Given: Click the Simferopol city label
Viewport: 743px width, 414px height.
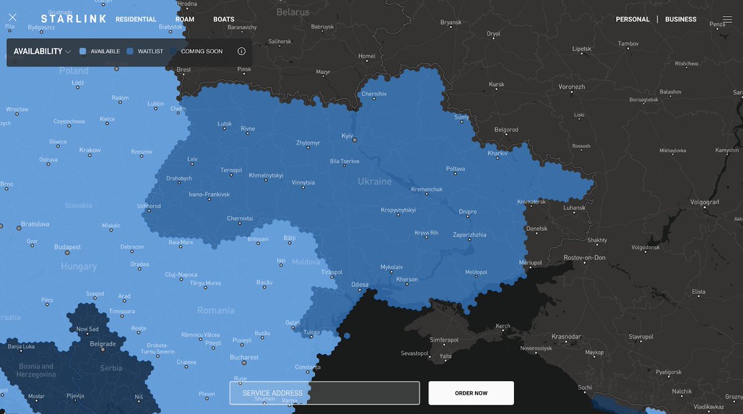Looking at the screenshot, I should [444, 340].
